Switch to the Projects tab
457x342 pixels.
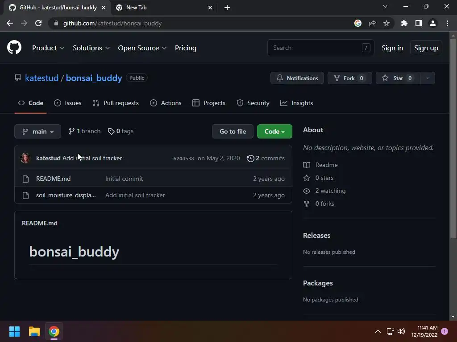[209, 103]
